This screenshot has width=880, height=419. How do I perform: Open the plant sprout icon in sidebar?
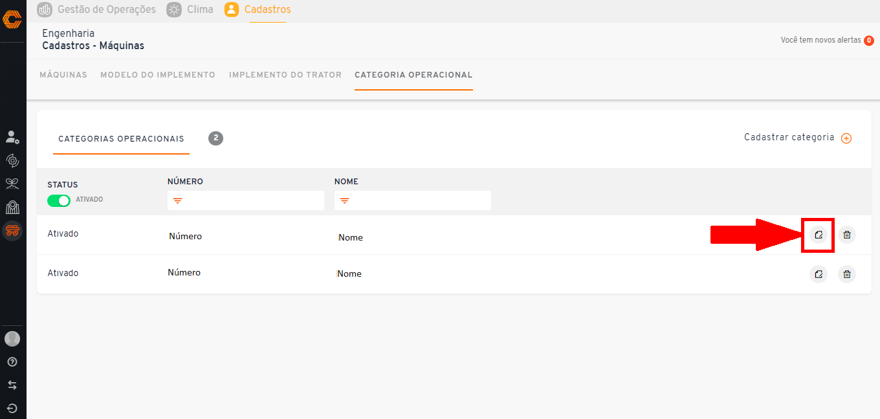coord(12,184)
